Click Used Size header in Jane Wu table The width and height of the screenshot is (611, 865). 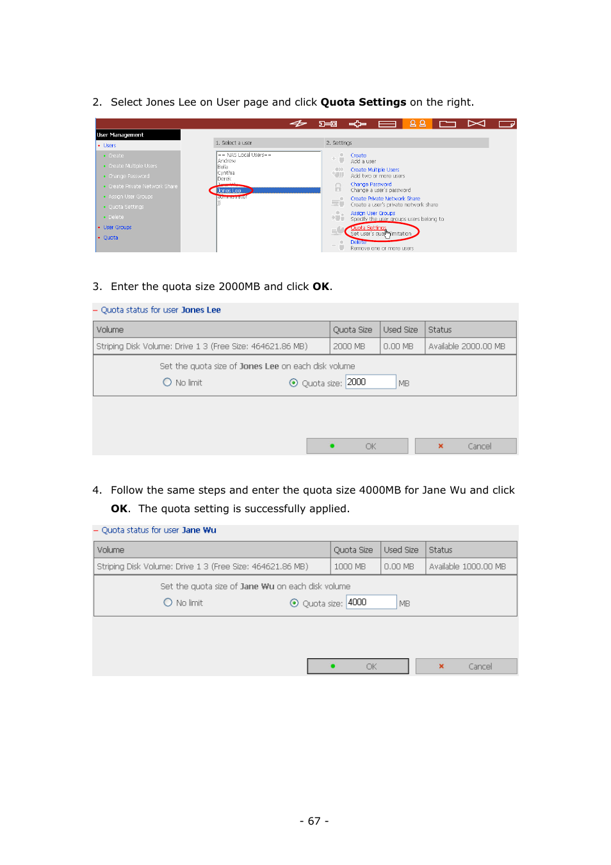[x=403, y=550]
